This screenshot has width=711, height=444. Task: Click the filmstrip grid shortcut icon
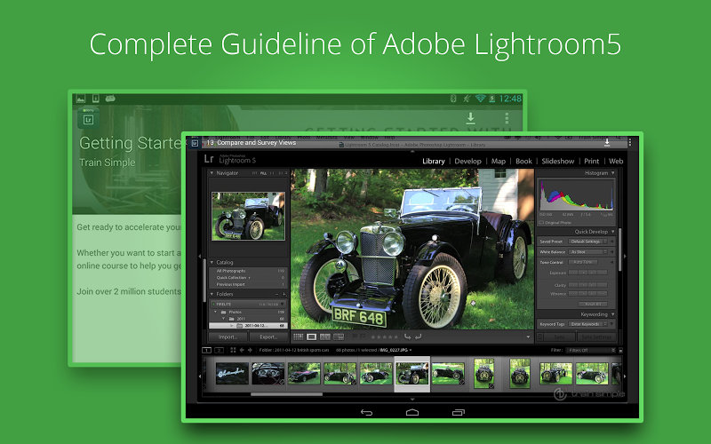click(x=233, y=350)
